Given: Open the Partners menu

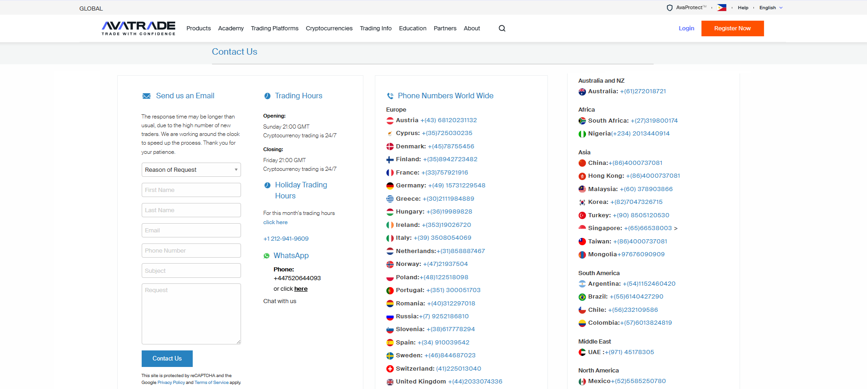Looking at the screenshot, I should click(x=445, y=28).
